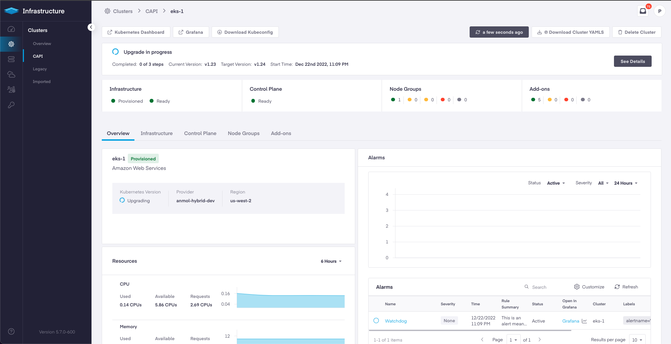This screenshot has height=344, width=671.
Task: Open the help question mark icon
Action: pyautogui.click(x=11, y=331)
